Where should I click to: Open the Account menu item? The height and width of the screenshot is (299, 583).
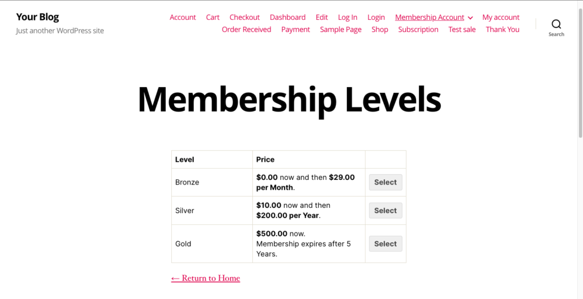pyautogui.click(x=183, y=18)
